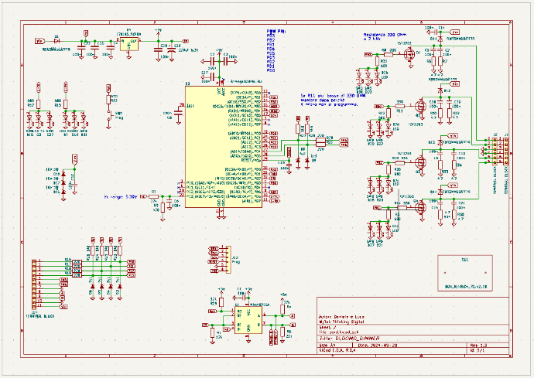The image size is (534, 378).
Task: Select the SG1 rectangular symbol
Action: pos(465,273)
